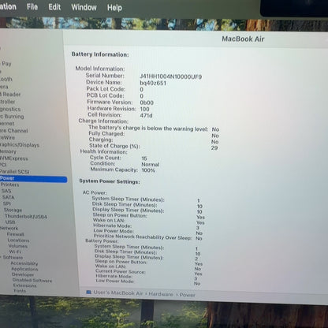Viewport: 328px width, 328px height.
Task: Select Thunderbolt/USB4 in the sidebar
Action: 26,217
